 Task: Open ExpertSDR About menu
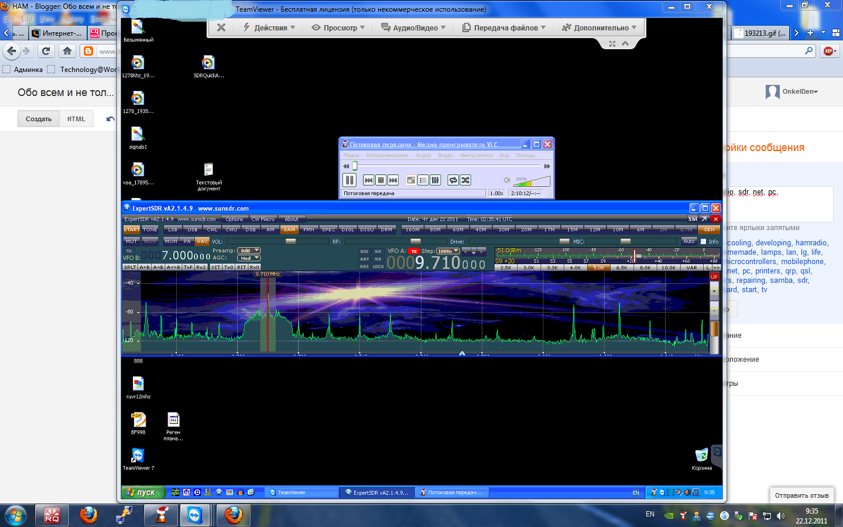tap(292, 219)
